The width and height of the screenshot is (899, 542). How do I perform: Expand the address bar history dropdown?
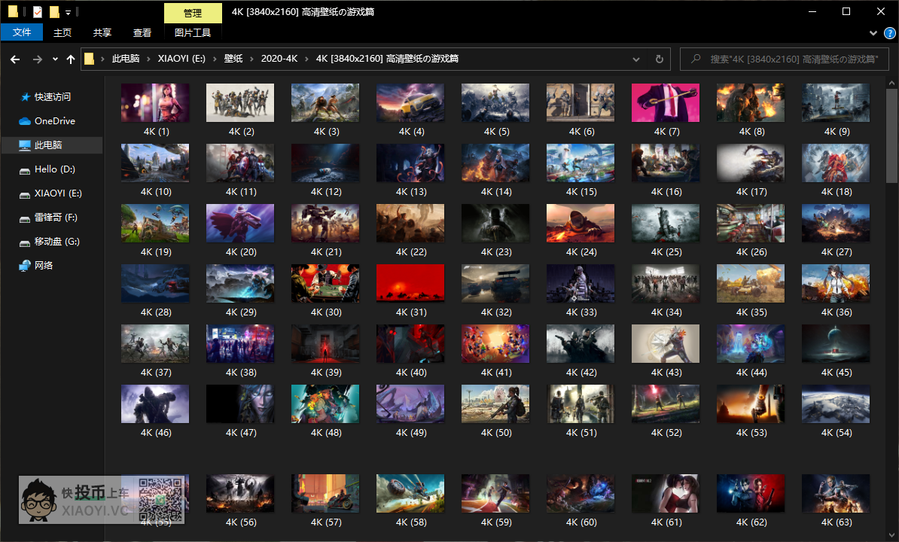click(x=635, y=59)
